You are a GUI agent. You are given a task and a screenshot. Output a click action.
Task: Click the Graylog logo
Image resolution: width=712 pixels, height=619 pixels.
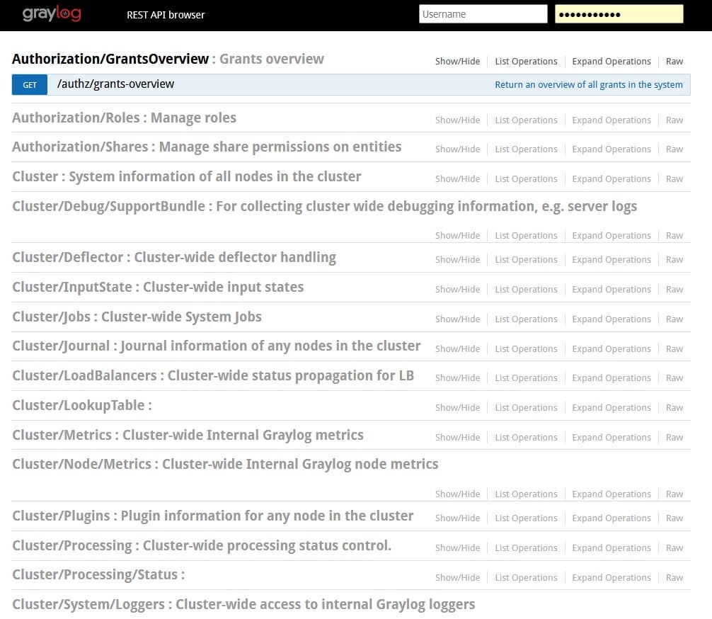(x=52, y=14)
